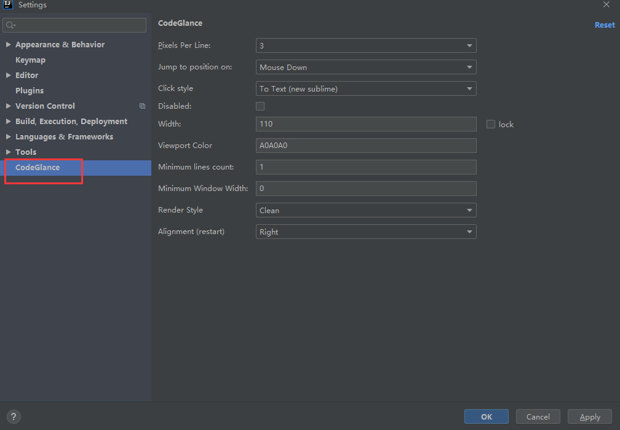The image size is (620, 430).
Task: Click the Disabled: label
Action: pos(175,106)
